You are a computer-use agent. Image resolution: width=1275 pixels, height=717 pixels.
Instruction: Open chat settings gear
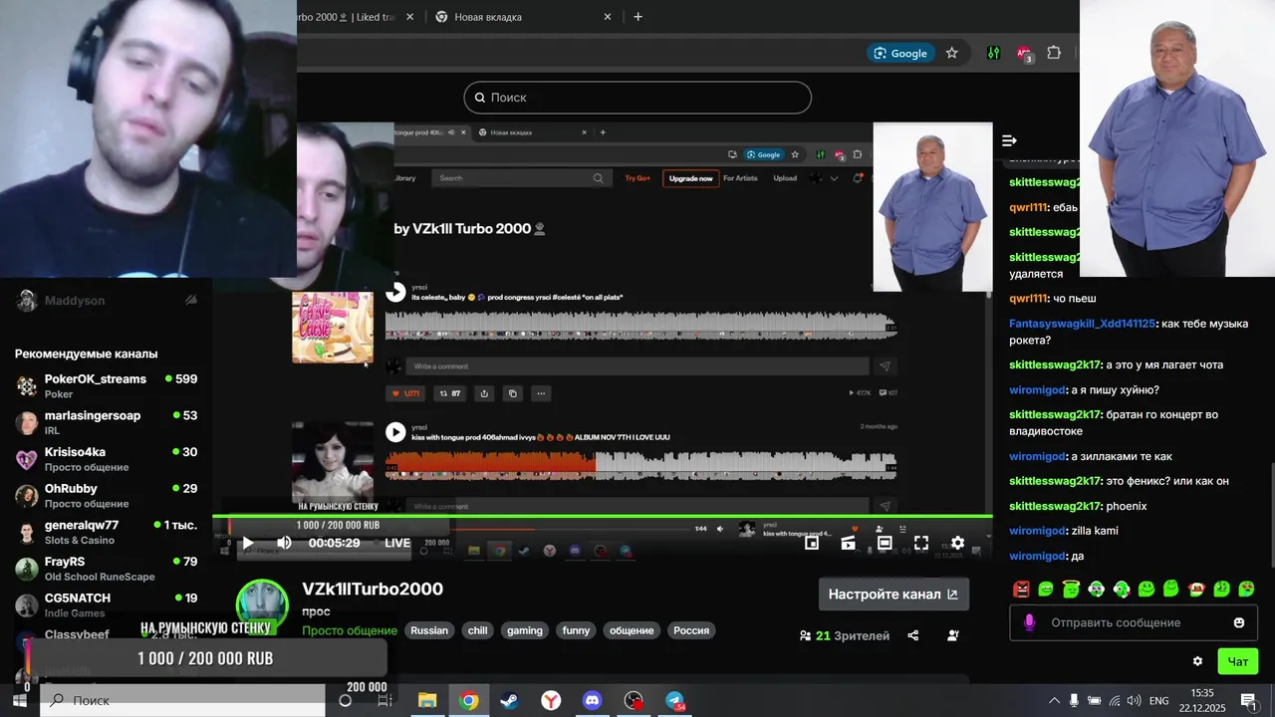pos(1197,661)
